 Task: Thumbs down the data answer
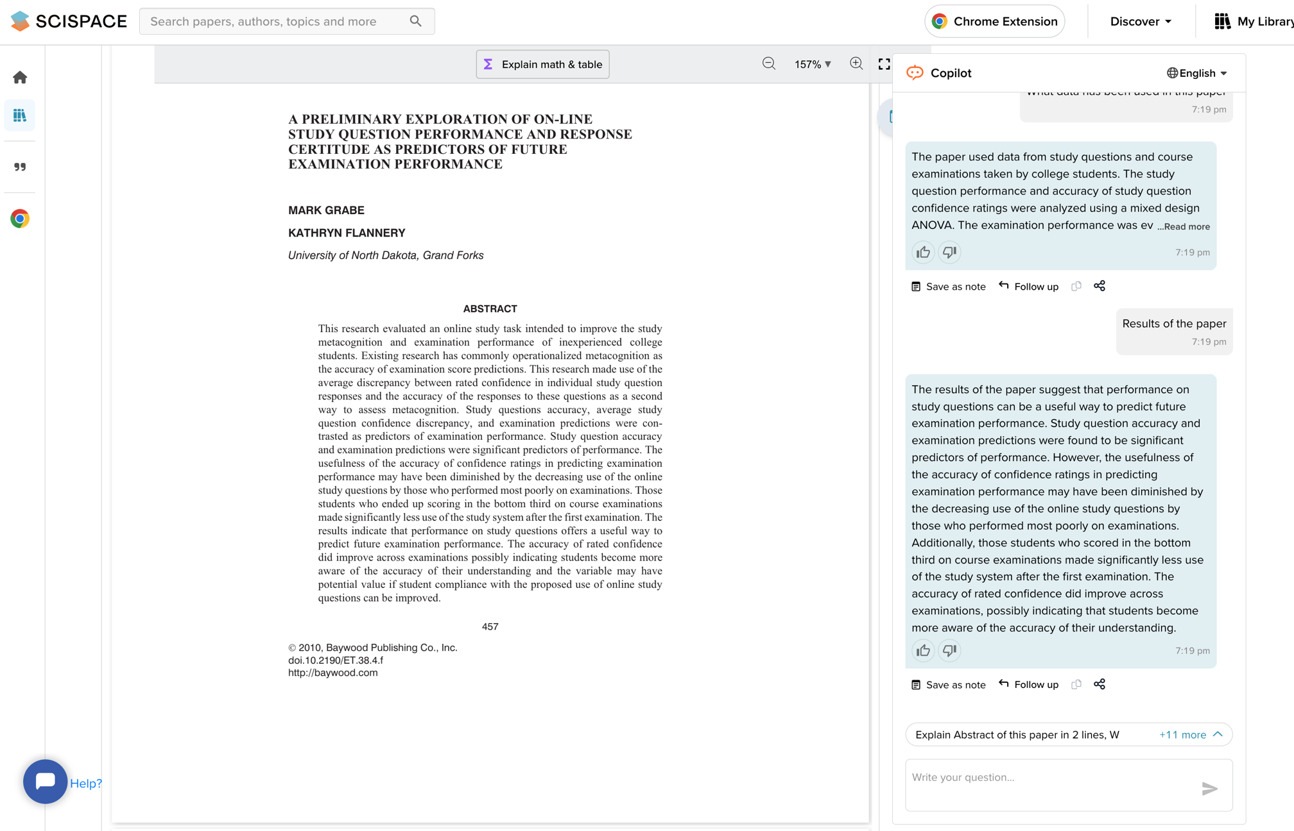(949, 252)
